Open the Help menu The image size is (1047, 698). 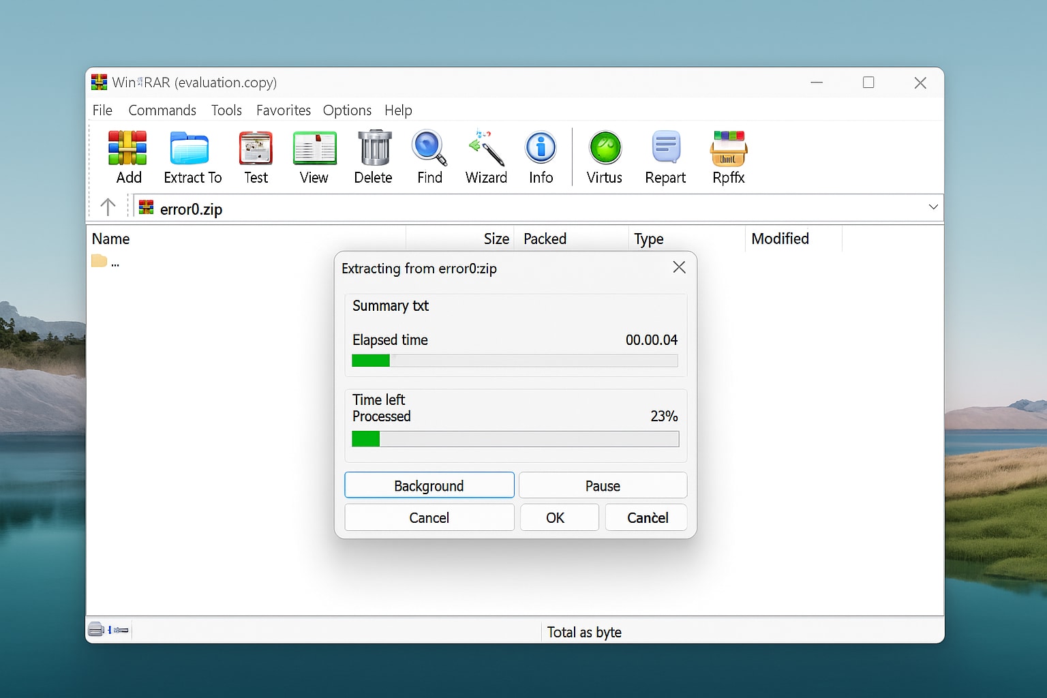(398, 110)
